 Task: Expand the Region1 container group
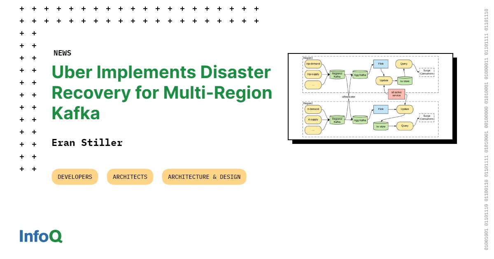(x=308, y=58)
